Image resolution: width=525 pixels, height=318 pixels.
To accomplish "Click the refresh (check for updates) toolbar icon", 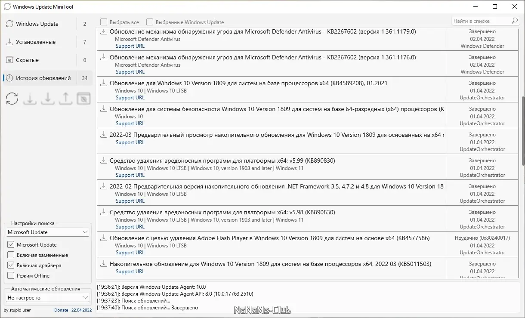I will click(x=12, y=99).
